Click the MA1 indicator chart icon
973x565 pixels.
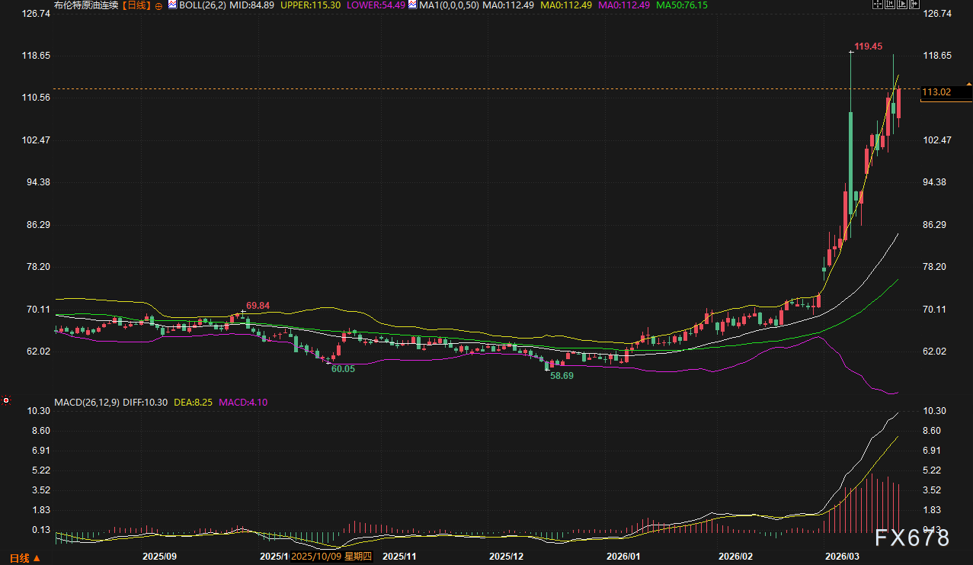pyautogui.click(x=412, y=5)
